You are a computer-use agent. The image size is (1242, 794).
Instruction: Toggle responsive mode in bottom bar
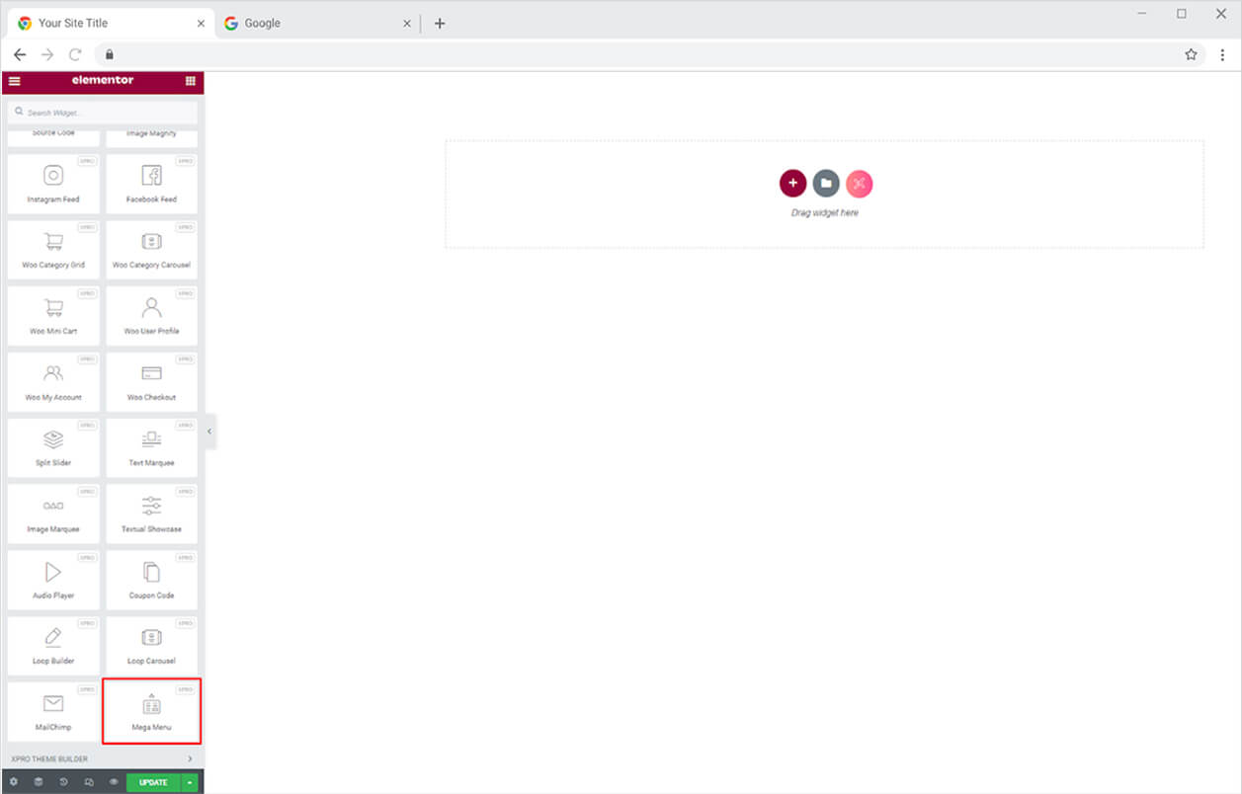point(89,782)
